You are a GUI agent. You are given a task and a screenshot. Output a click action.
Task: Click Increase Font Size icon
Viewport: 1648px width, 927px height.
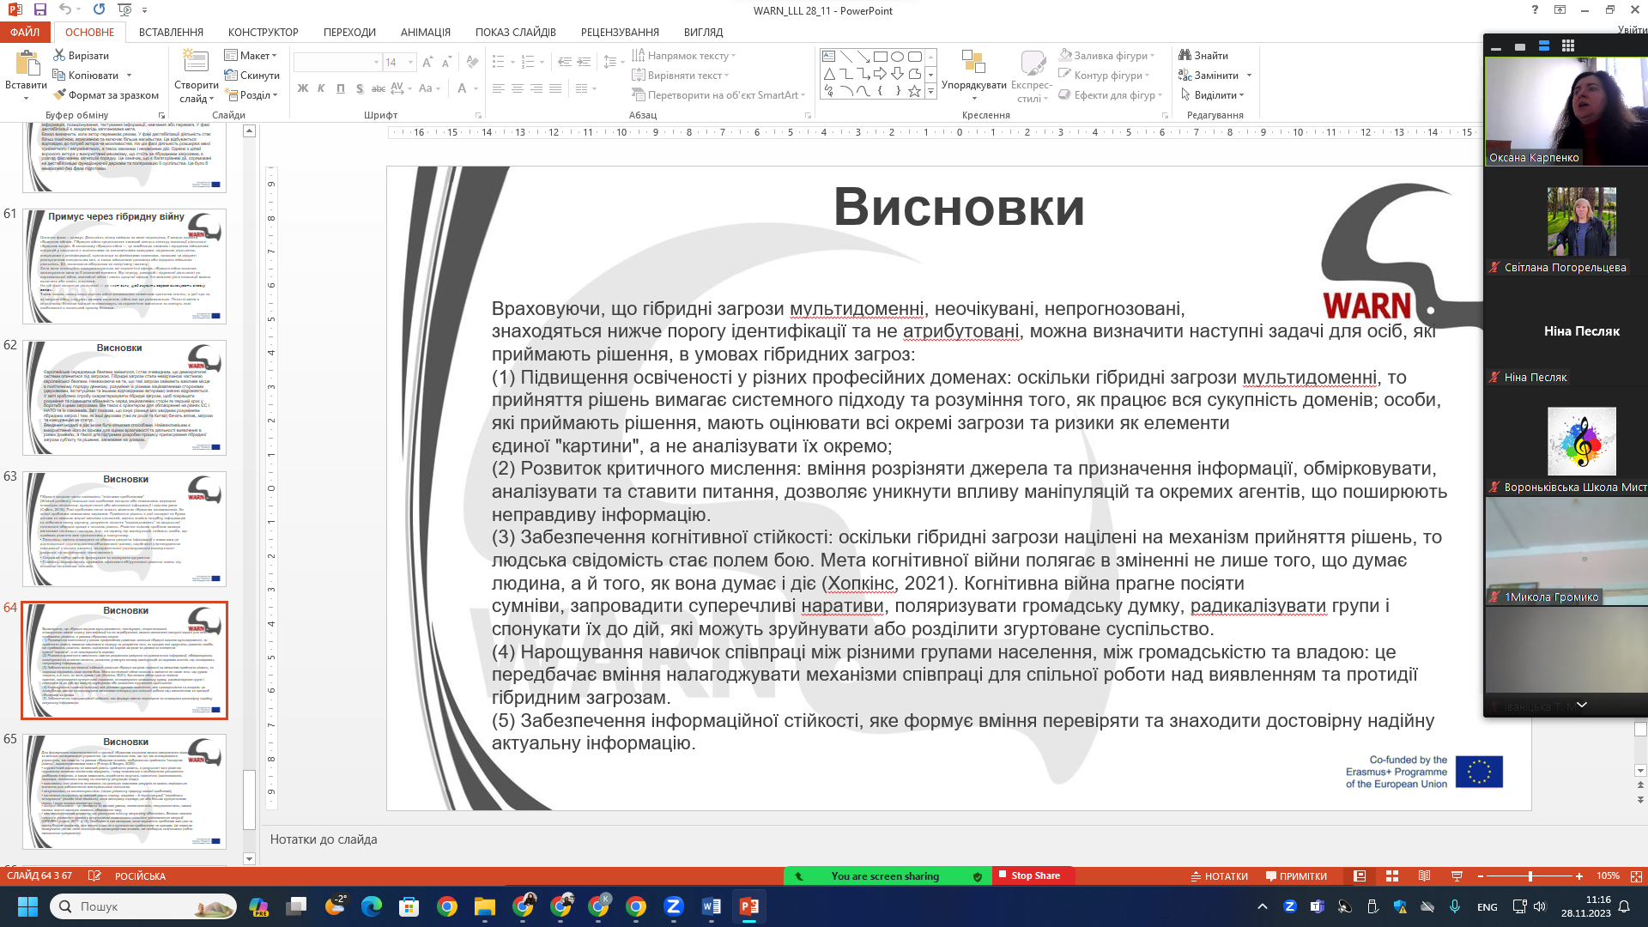tap(427, 62)
